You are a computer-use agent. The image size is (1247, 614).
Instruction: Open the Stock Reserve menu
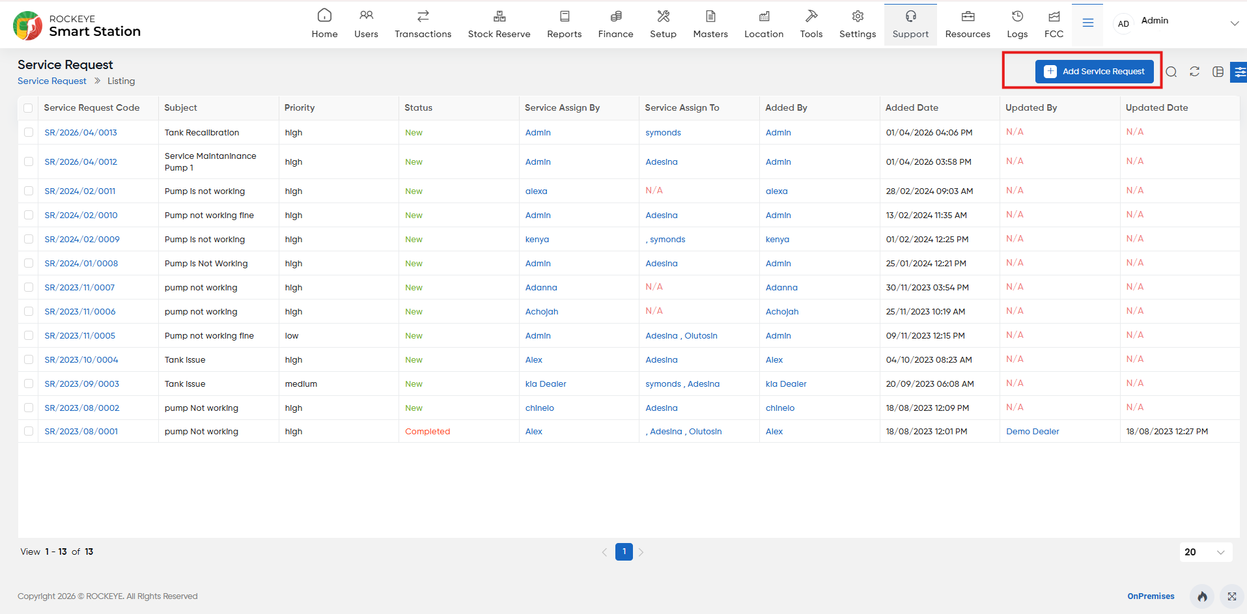(499, 24)
